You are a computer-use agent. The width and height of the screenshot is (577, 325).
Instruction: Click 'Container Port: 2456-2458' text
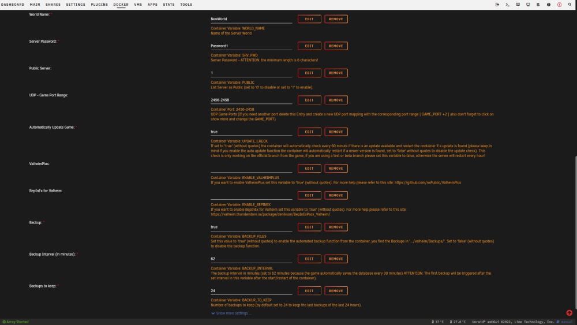coord(232,109)
